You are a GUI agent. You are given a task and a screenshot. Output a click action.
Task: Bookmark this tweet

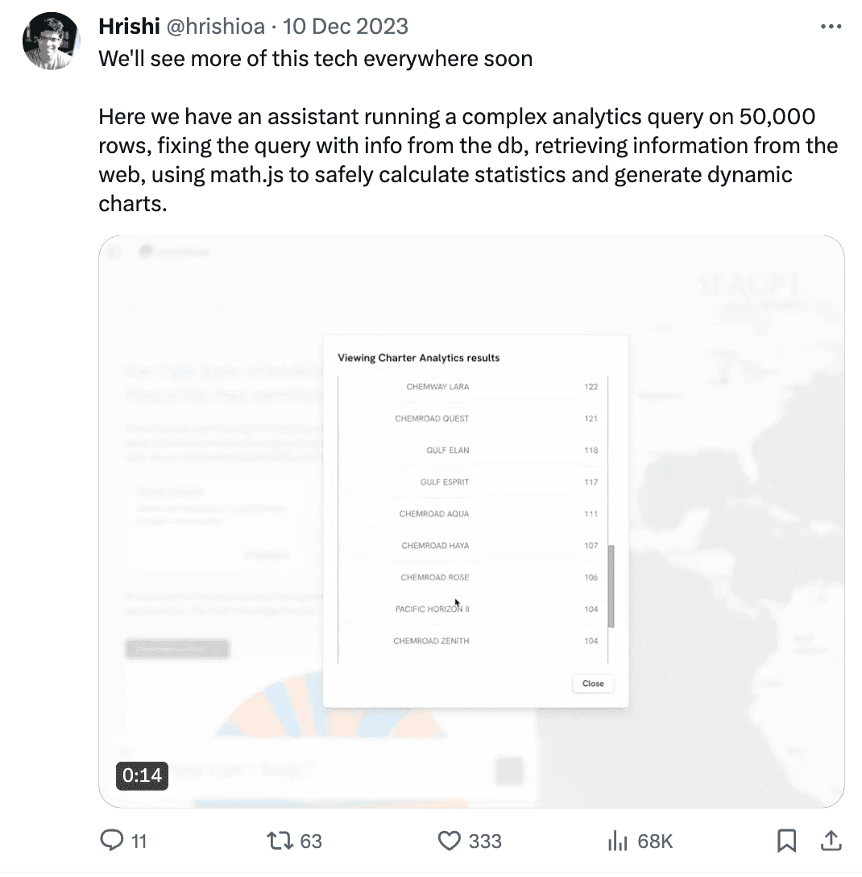(x=786, y=841)
